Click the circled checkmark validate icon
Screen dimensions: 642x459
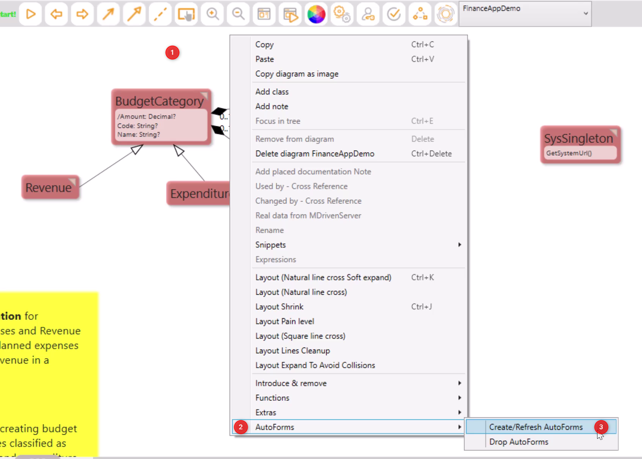pos(394,14)
